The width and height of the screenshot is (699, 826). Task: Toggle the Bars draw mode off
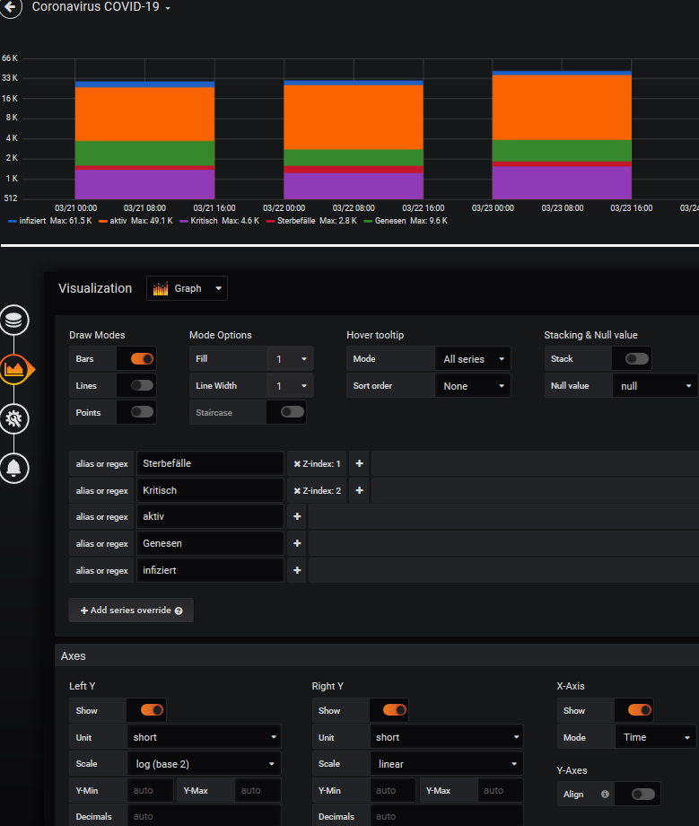142,359
